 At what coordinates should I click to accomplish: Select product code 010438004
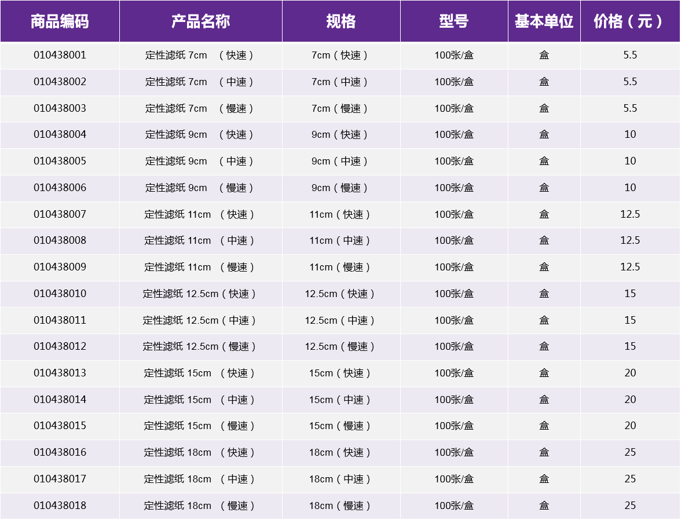(60, 135)
